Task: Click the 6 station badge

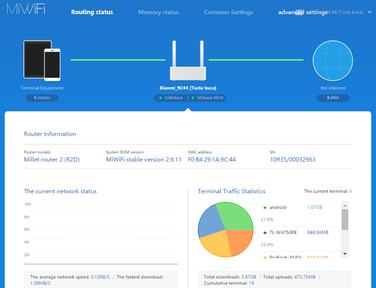Action: [42, 98]
